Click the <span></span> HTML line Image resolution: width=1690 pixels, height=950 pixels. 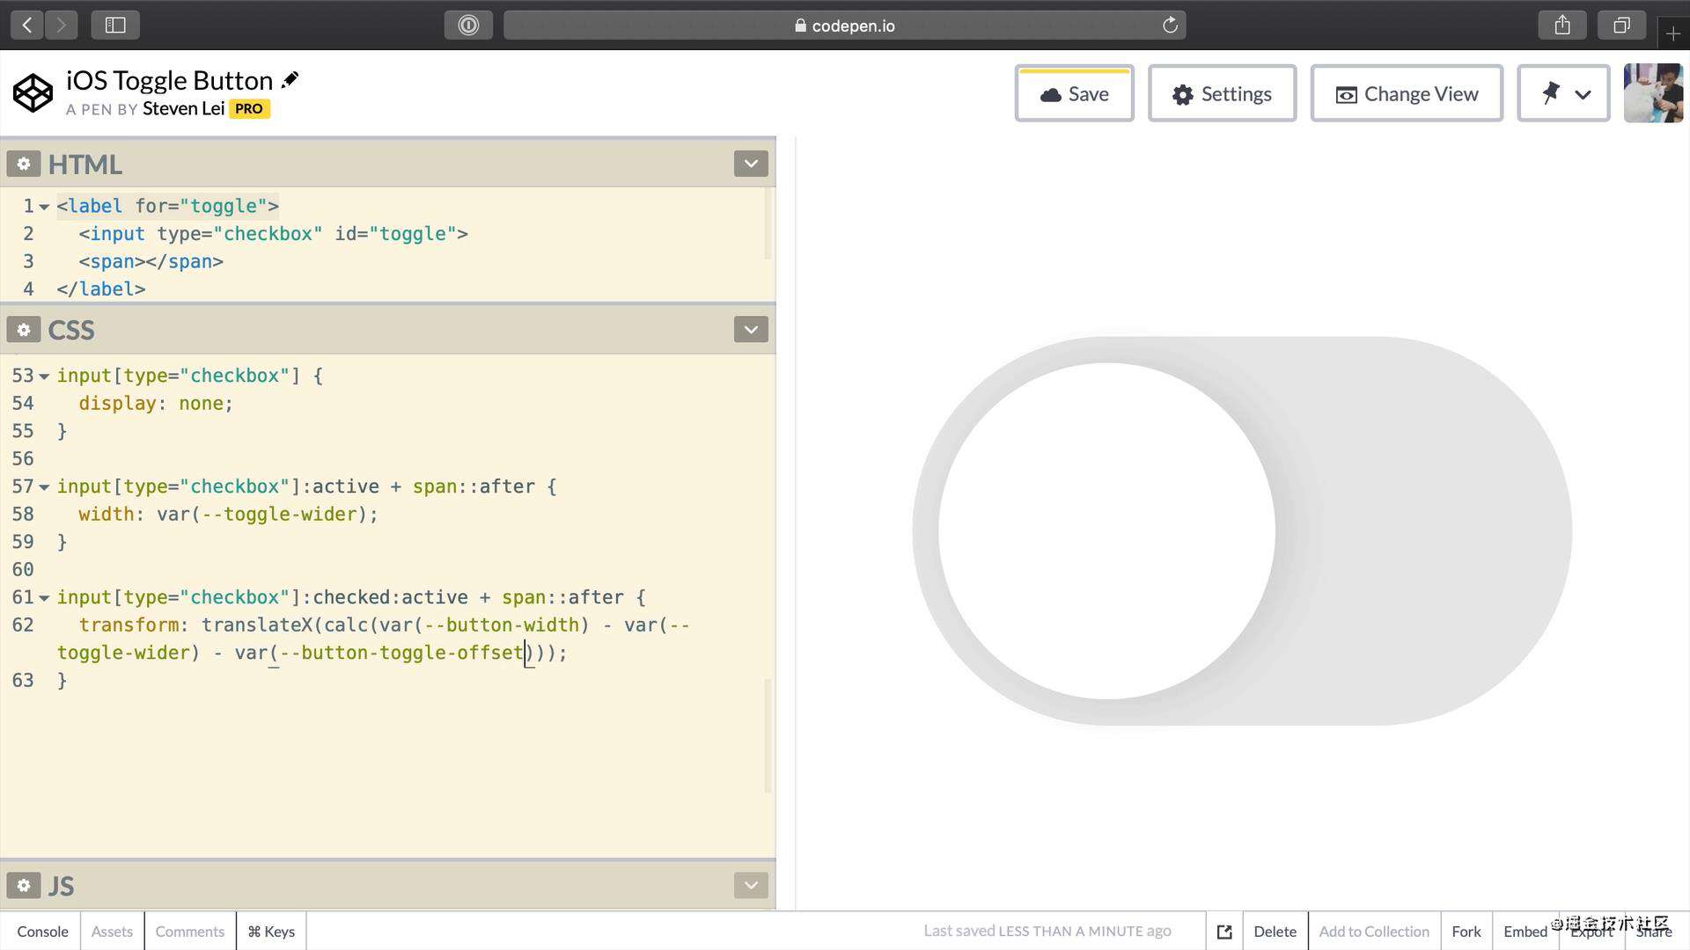point(151,261)
